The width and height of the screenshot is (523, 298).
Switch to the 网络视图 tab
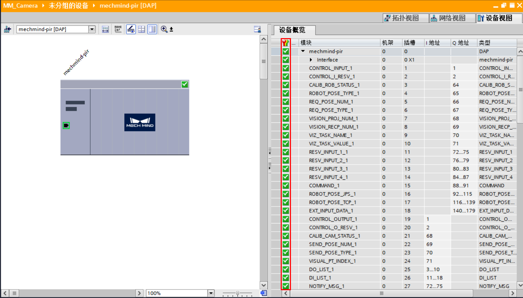pos(452,18)
